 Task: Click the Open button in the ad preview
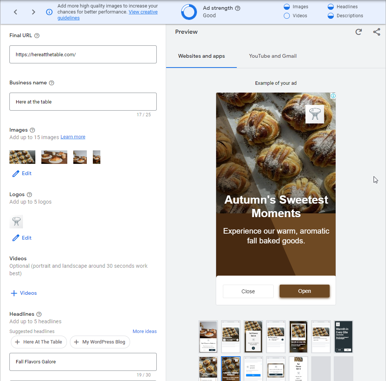pos(304,291)
